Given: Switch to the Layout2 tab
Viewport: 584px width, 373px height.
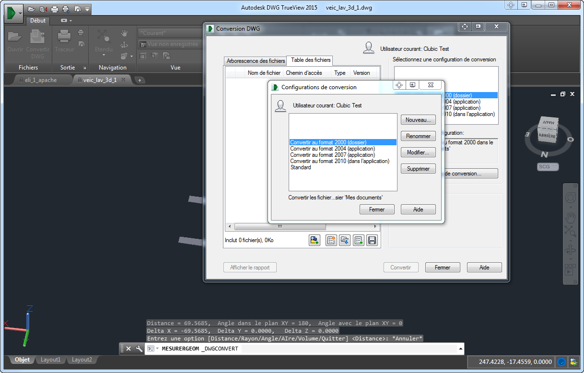Looking at the screenshot, I should click(82, 360).
